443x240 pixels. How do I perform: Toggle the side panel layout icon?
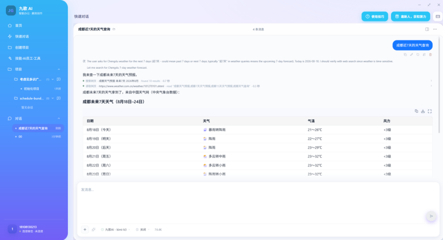click(427, 29)
